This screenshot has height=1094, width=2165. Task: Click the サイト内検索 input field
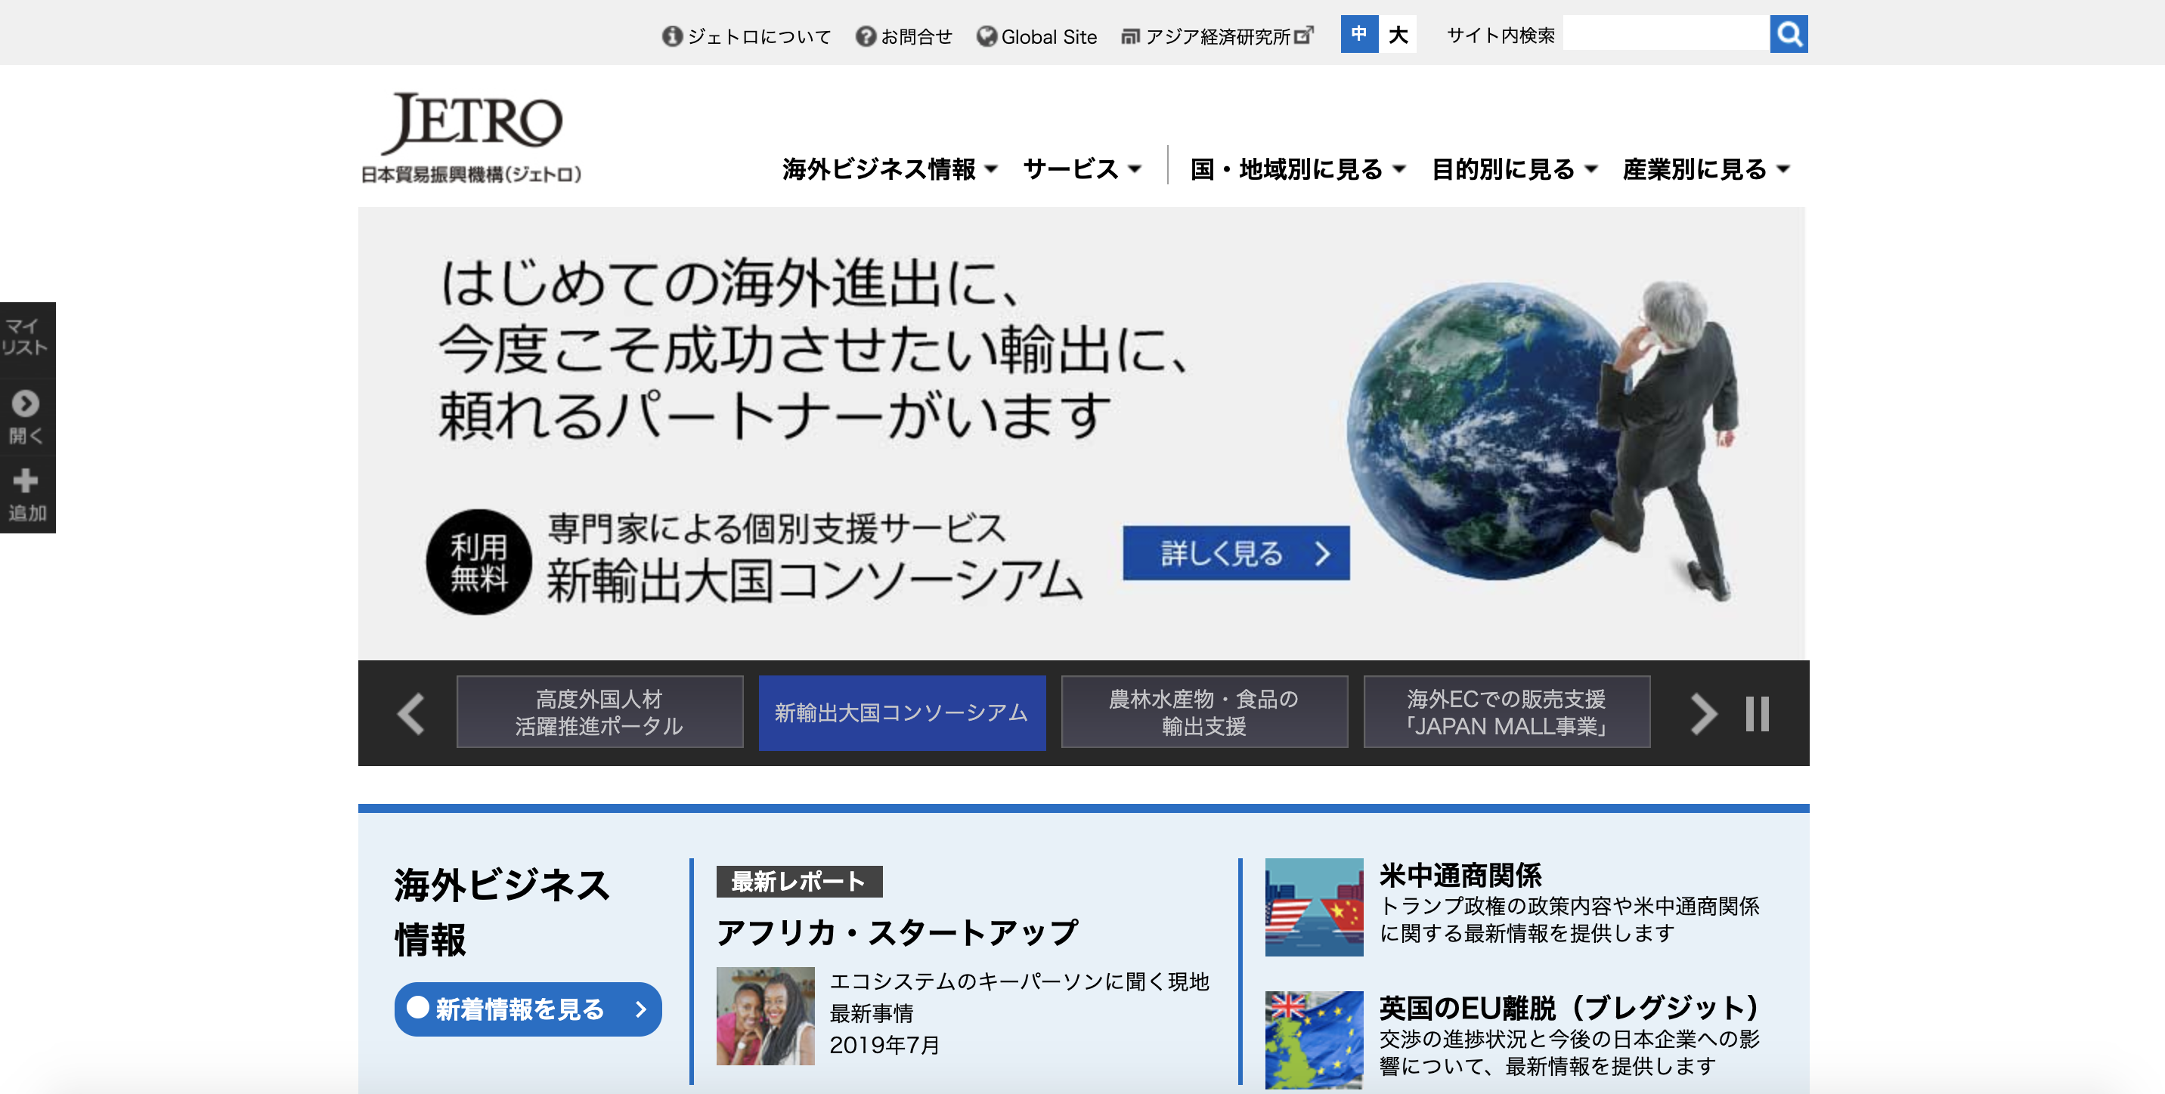(x=1665, y=35)
